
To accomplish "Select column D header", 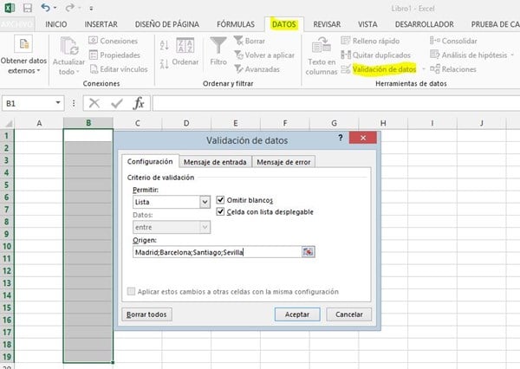I will 185,123.
